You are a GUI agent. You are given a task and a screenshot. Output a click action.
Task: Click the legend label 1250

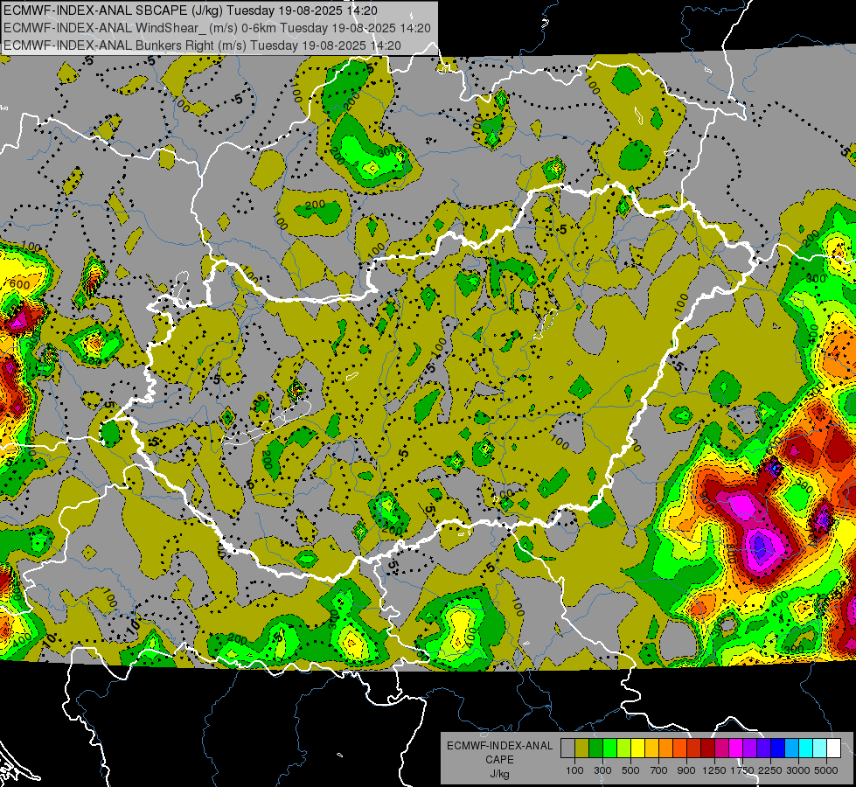click(714, 770)
